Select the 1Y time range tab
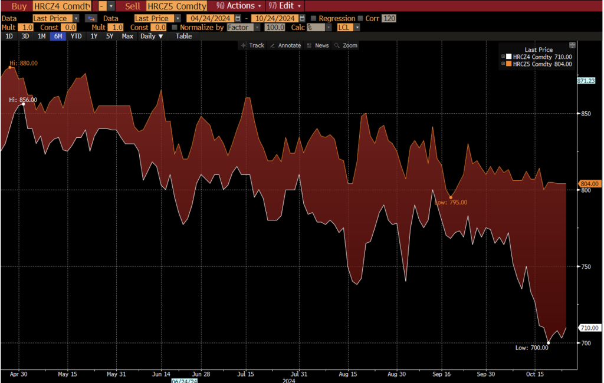The image size is (604, 383). [x=94, y=36]
